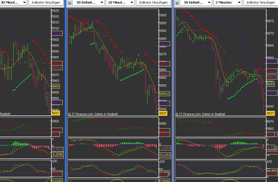Click the orange 5837 last-price label, 30-minute chart

[55, 113]
